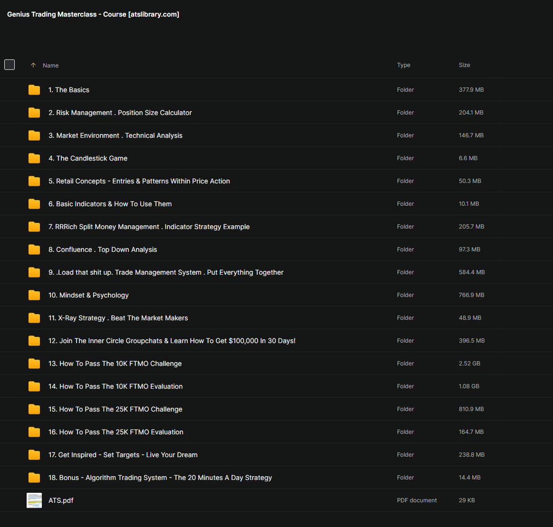This screenshot has width=553, height=527.
Task: Open 17. Get Inspired - Set Targets folder
Action: 123,455
